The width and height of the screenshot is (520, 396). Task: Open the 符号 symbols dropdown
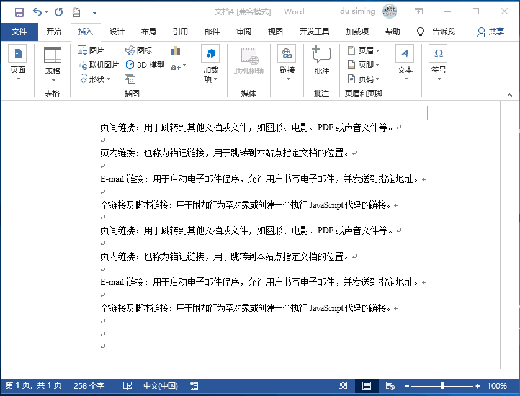(439, 64)
